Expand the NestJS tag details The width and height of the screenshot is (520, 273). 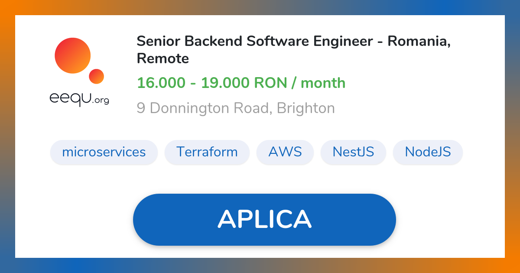coord(353,152)
